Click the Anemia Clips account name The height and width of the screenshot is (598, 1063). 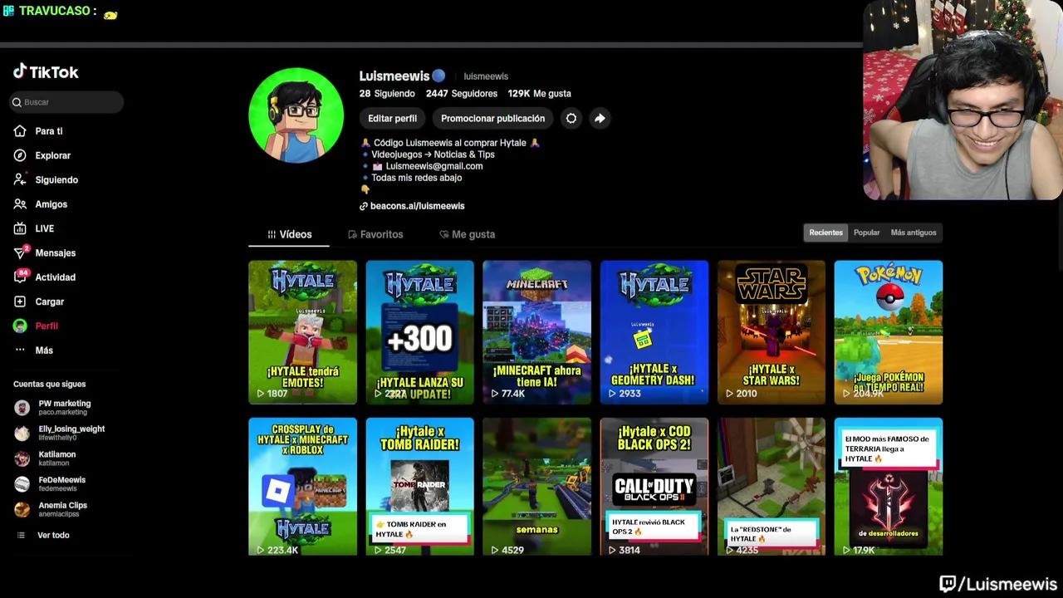tap(62, 505)
